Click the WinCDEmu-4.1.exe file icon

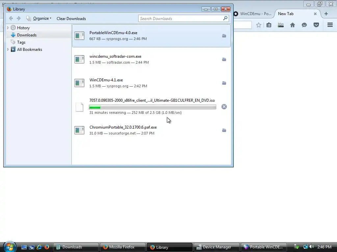[x=79, y=83]
